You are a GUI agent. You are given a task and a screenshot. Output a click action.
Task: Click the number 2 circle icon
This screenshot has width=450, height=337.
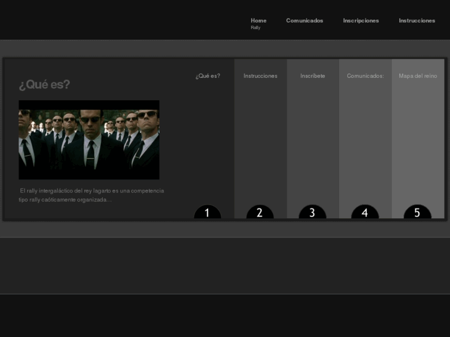[x=260, y=212]
